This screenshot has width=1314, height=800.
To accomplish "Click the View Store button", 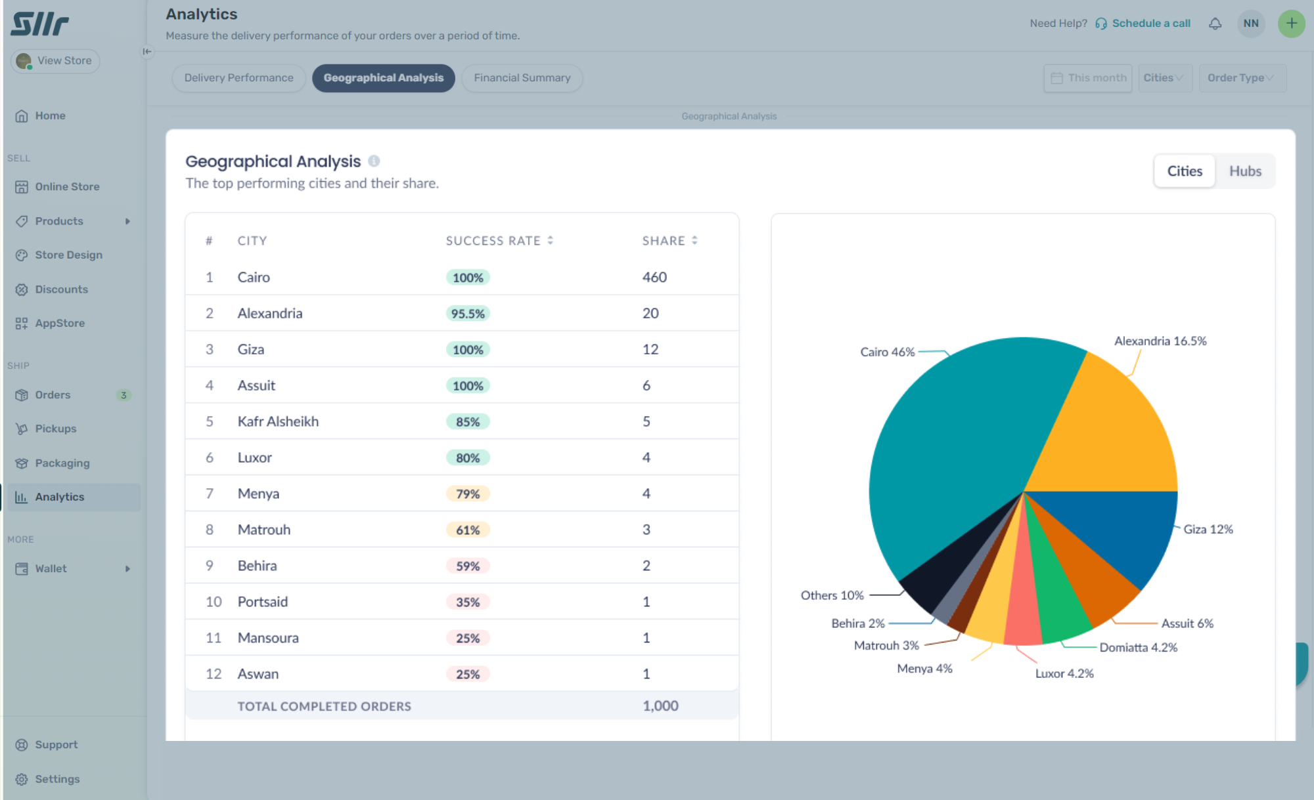I will point(55,61).
